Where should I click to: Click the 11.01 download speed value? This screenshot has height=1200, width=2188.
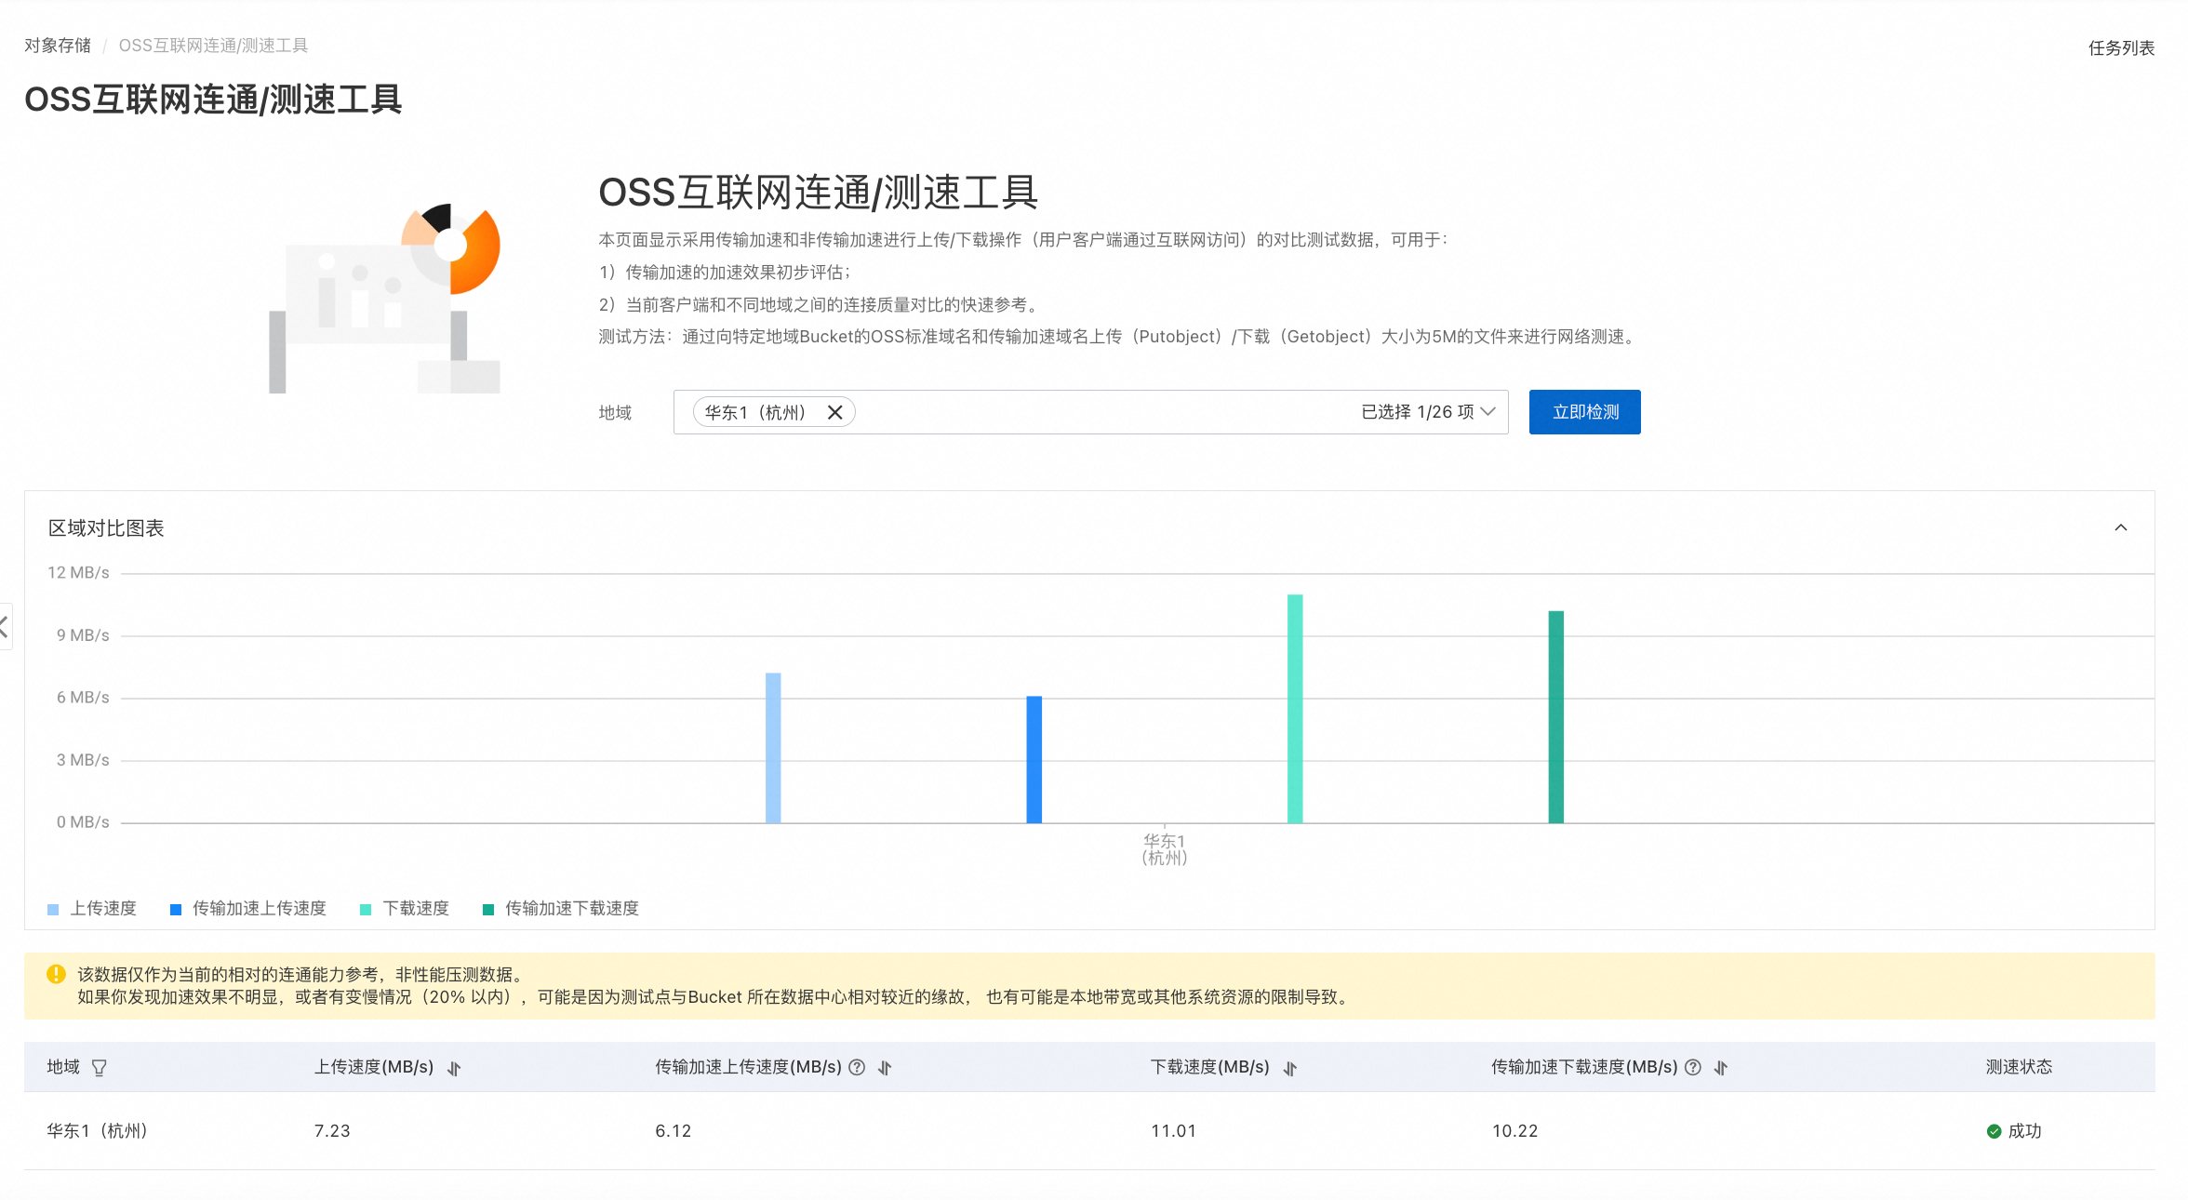point(1174,1131)
